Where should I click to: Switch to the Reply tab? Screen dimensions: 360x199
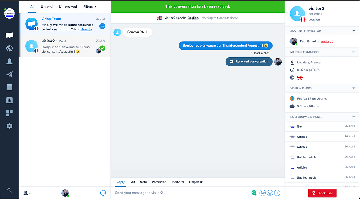click(120, 182)
